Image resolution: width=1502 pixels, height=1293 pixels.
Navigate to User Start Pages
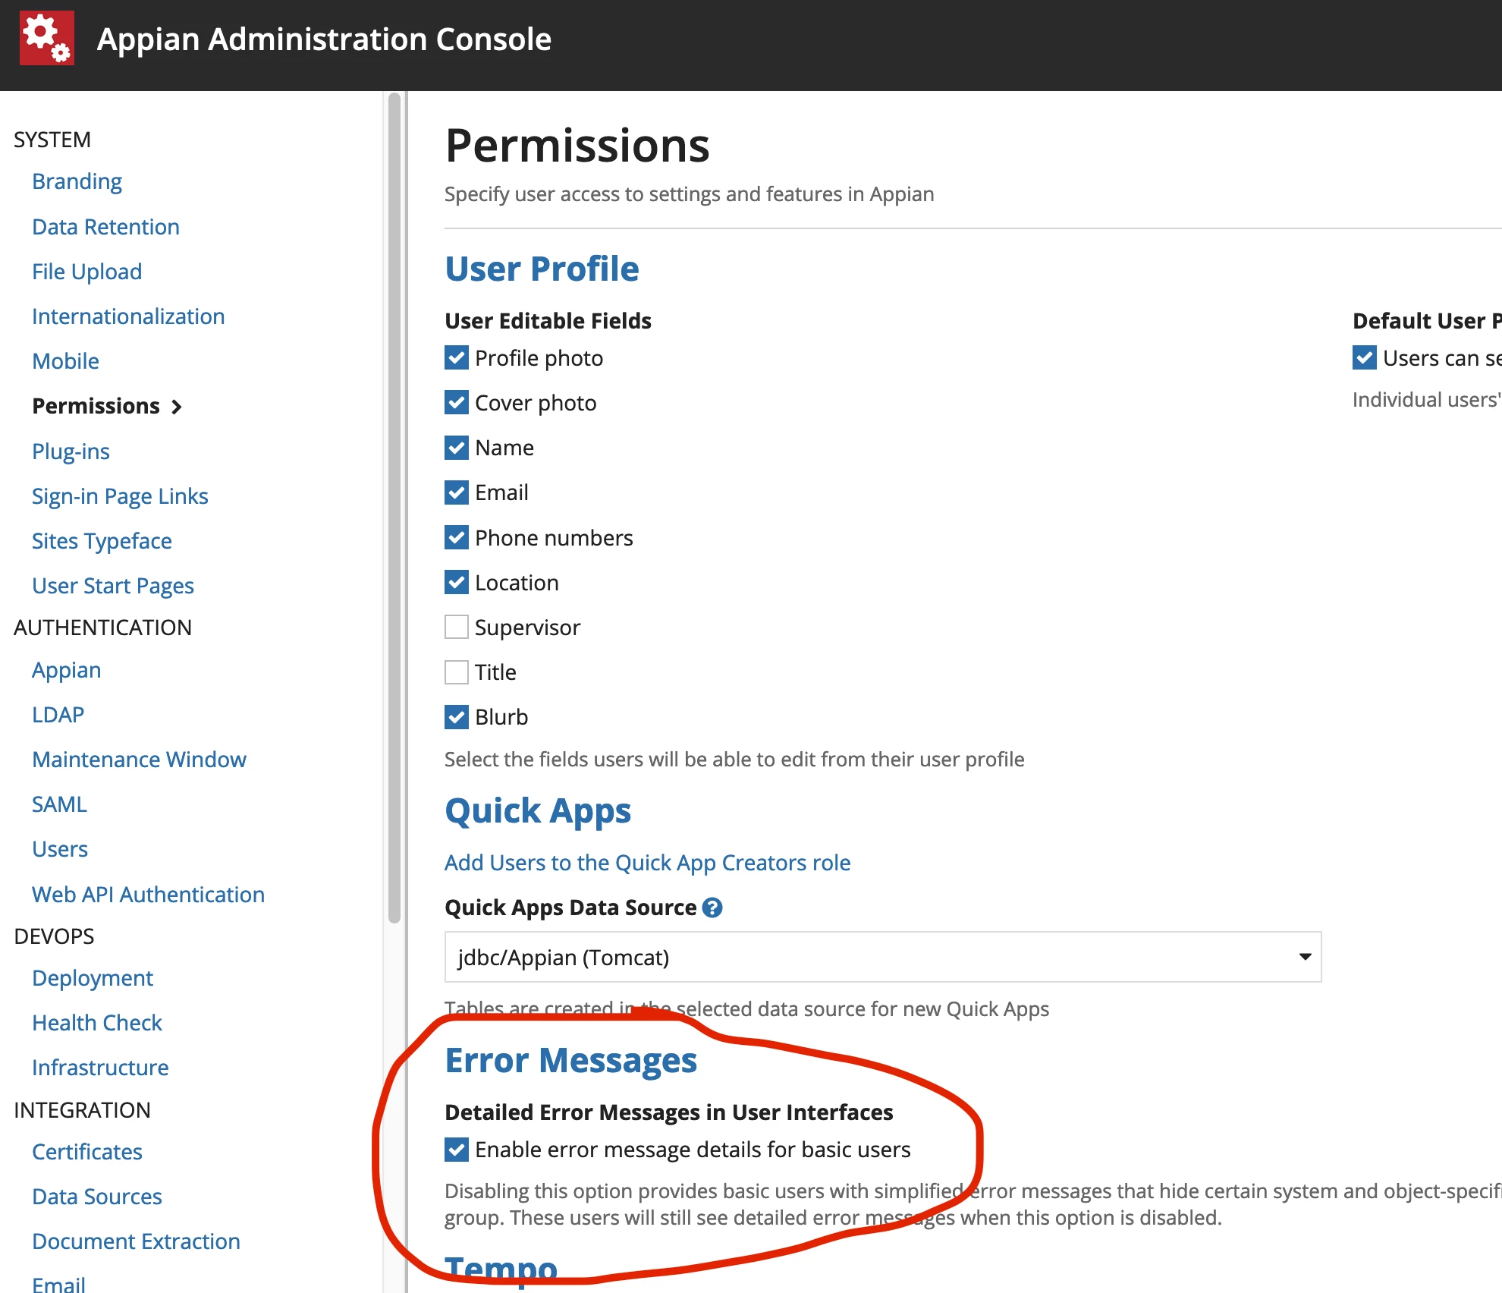tap(113, 586)
